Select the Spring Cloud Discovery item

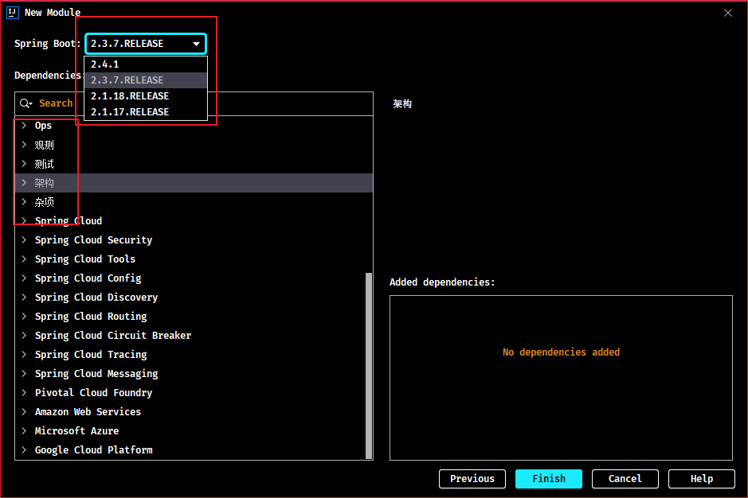tap(96, 298)
